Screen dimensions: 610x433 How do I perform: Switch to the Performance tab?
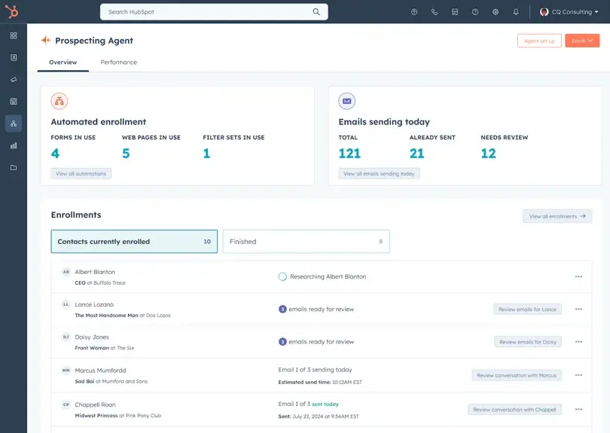click(x=119, y=63)
